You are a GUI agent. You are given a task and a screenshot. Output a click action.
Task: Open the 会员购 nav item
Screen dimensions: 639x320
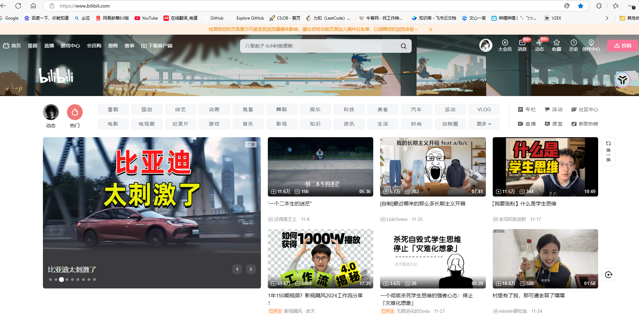pyautogui.click(x=94, y=46)
